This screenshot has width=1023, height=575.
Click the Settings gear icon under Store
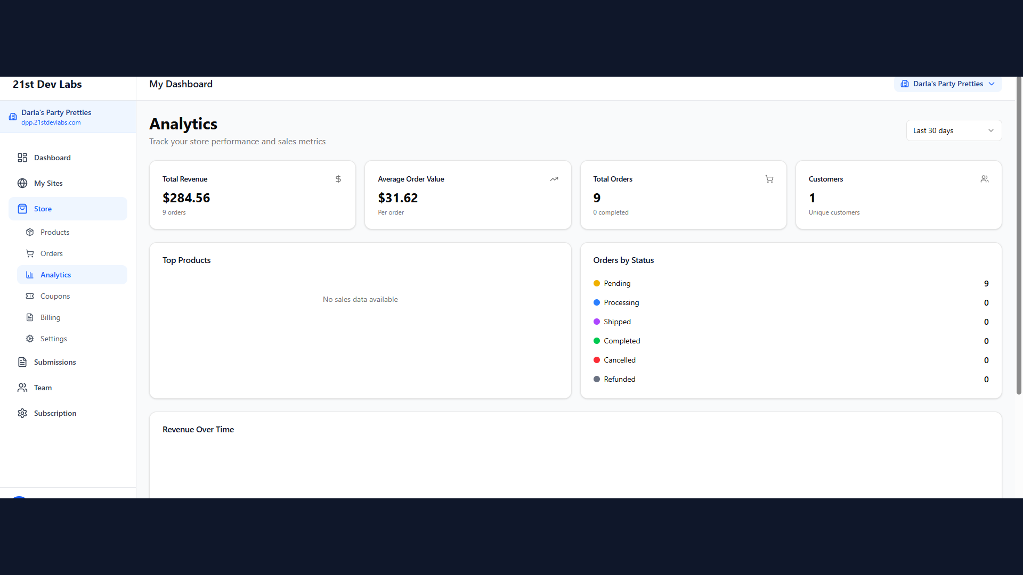pyautogui.click(x=30, y=339)
